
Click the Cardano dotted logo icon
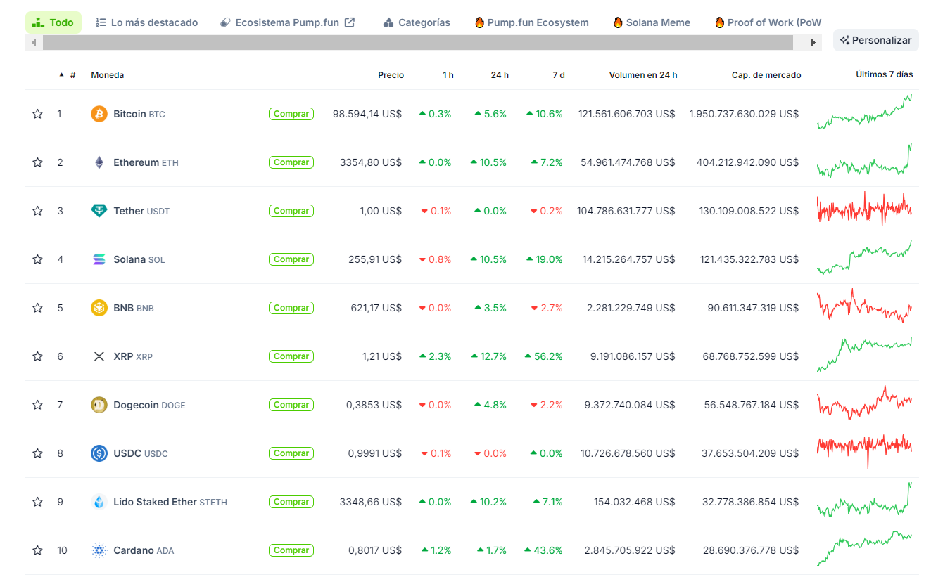pos(99,550)
